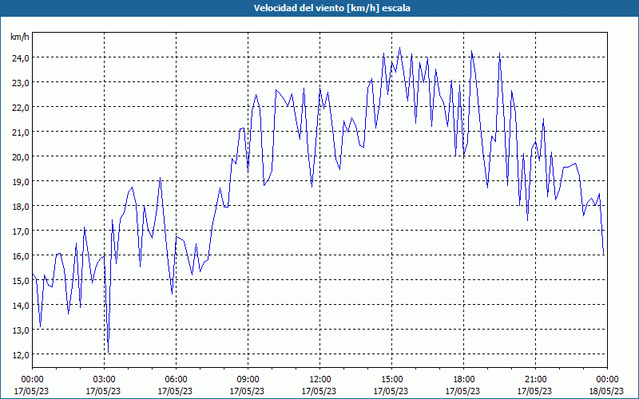639x399 pixels.
Task: Click the 22,0 y-axis value
Action: tap(21, 108)
